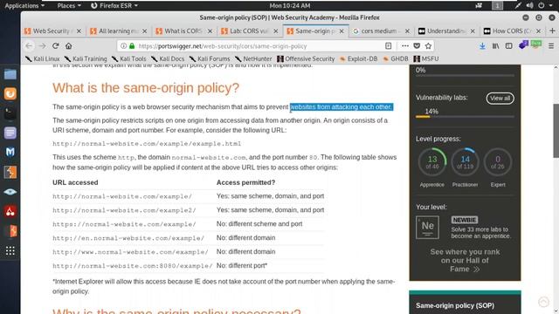The width and height of the screenshot is (559, 314).
Task: Click URL http://en.normal-website.com/example/
Action: [x=128, y=238]
